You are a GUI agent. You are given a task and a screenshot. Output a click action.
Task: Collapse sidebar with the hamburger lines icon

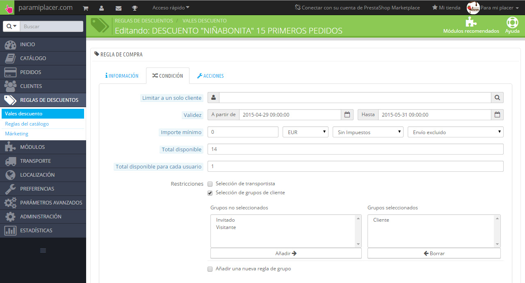click(43, 250)
